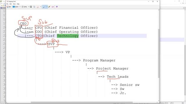
Task: Click the Tech Leads text
Action: 117,77
